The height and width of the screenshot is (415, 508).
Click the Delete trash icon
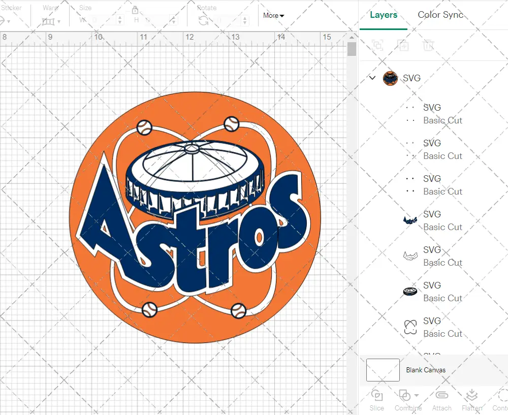(x=428, y=45)
